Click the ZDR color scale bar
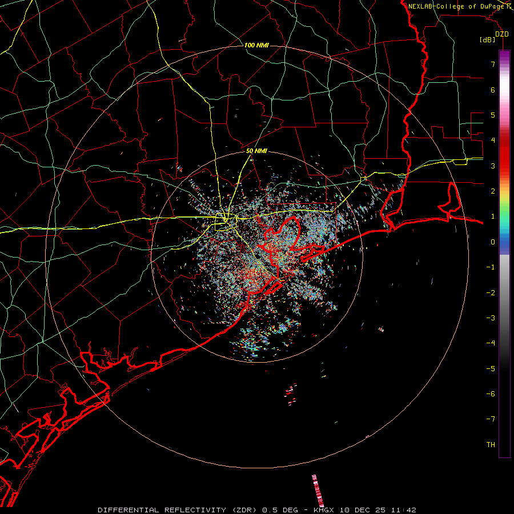The image size is (514, 514). [504, 254]
